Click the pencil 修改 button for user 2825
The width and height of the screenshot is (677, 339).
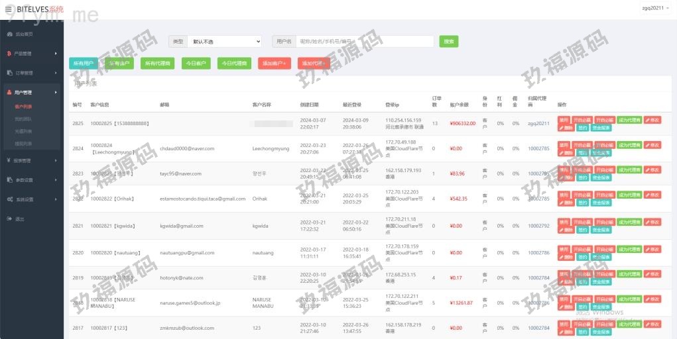point(652,120)
